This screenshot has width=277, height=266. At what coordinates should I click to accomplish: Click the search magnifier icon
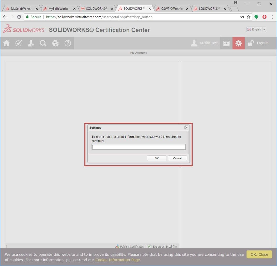click(x=43, y=43)
